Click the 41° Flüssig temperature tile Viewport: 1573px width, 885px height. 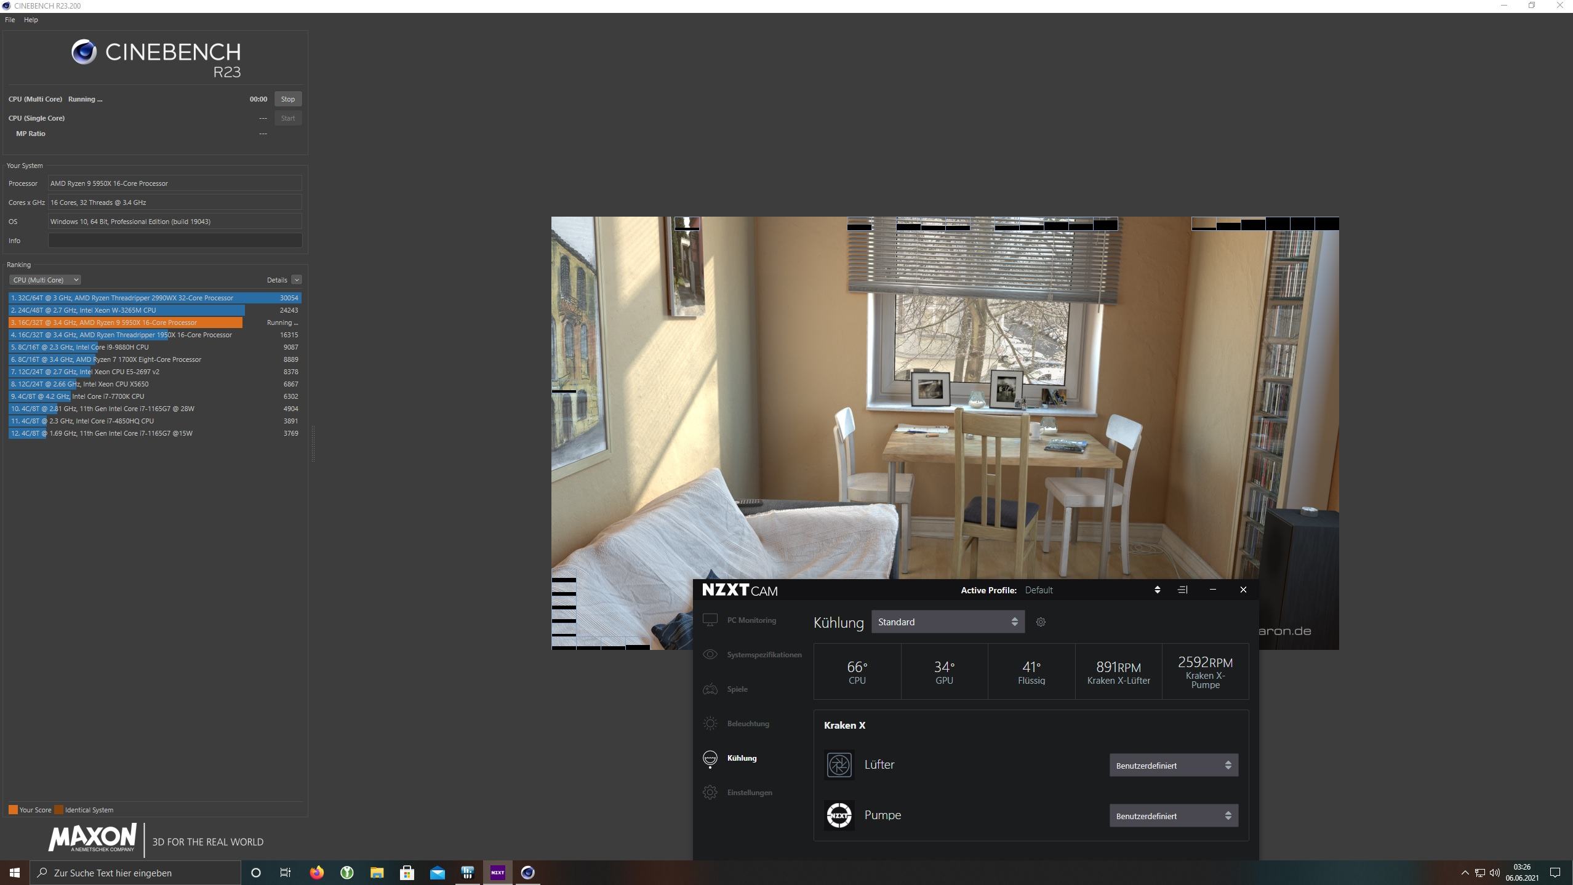(x=1031, y=671)
